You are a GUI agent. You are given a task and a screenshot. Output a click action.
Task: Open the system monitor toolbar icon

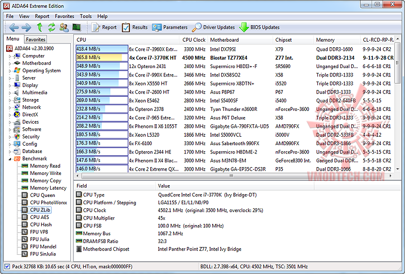tap(76, 27)
